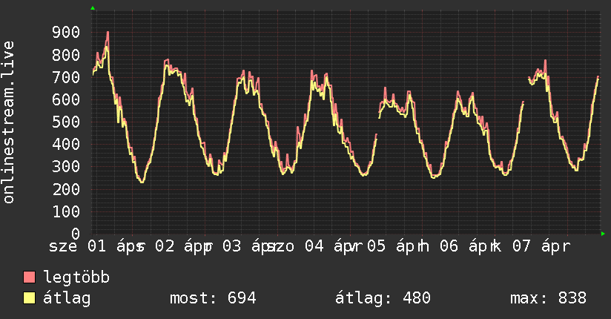Click the onlinestream.live vertical axis title
The width and height of the screenshot is (611, 319).
point(10,122)
